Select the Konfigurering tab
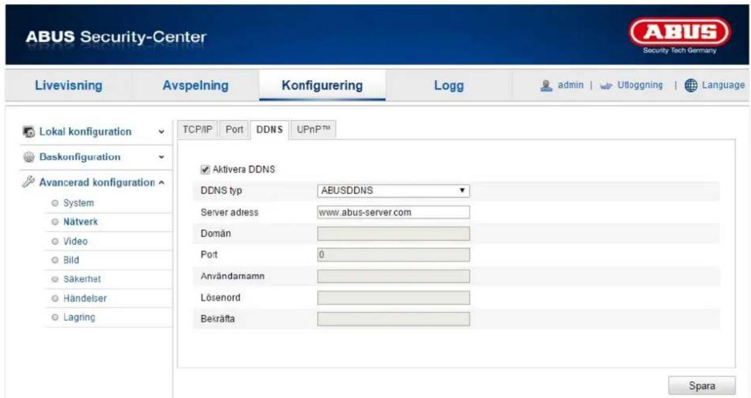The width and height of the screenshot is (751, 398). coord(322,86)
